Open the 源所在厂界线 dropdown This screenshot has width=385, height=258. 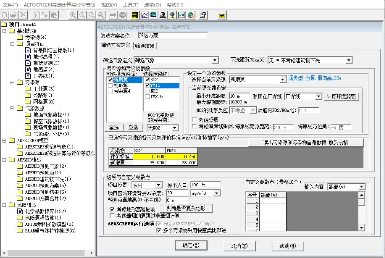click(x=319, y=96)
